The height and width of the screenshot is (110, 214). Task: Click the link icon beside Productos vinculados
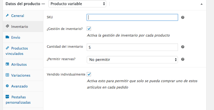click(x=7, y=48)
